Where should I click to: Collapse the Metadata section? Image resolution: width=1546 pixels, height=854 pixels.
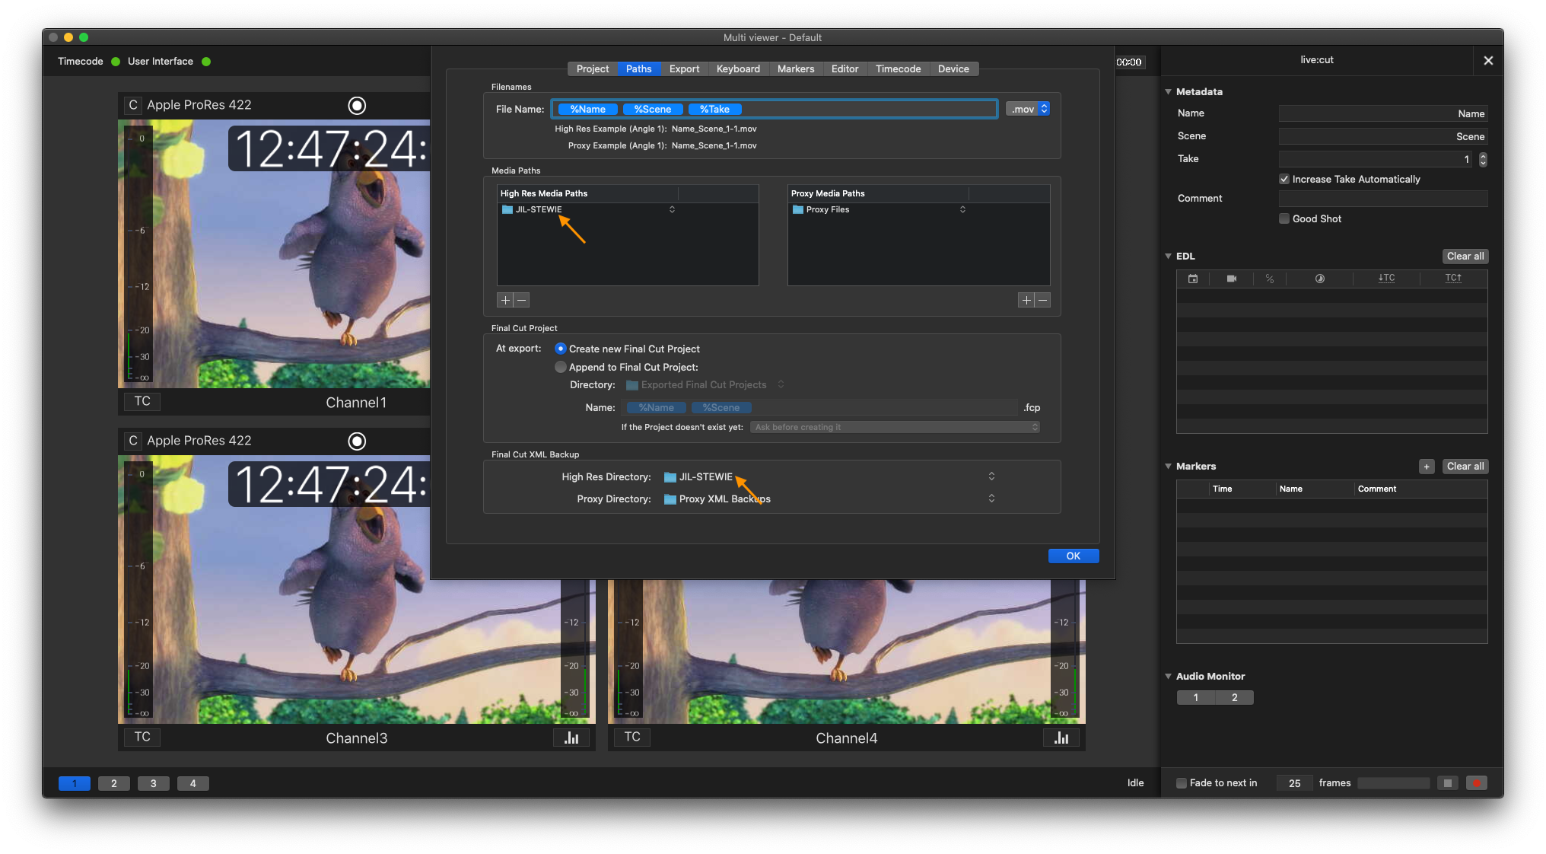(1169, 91)
